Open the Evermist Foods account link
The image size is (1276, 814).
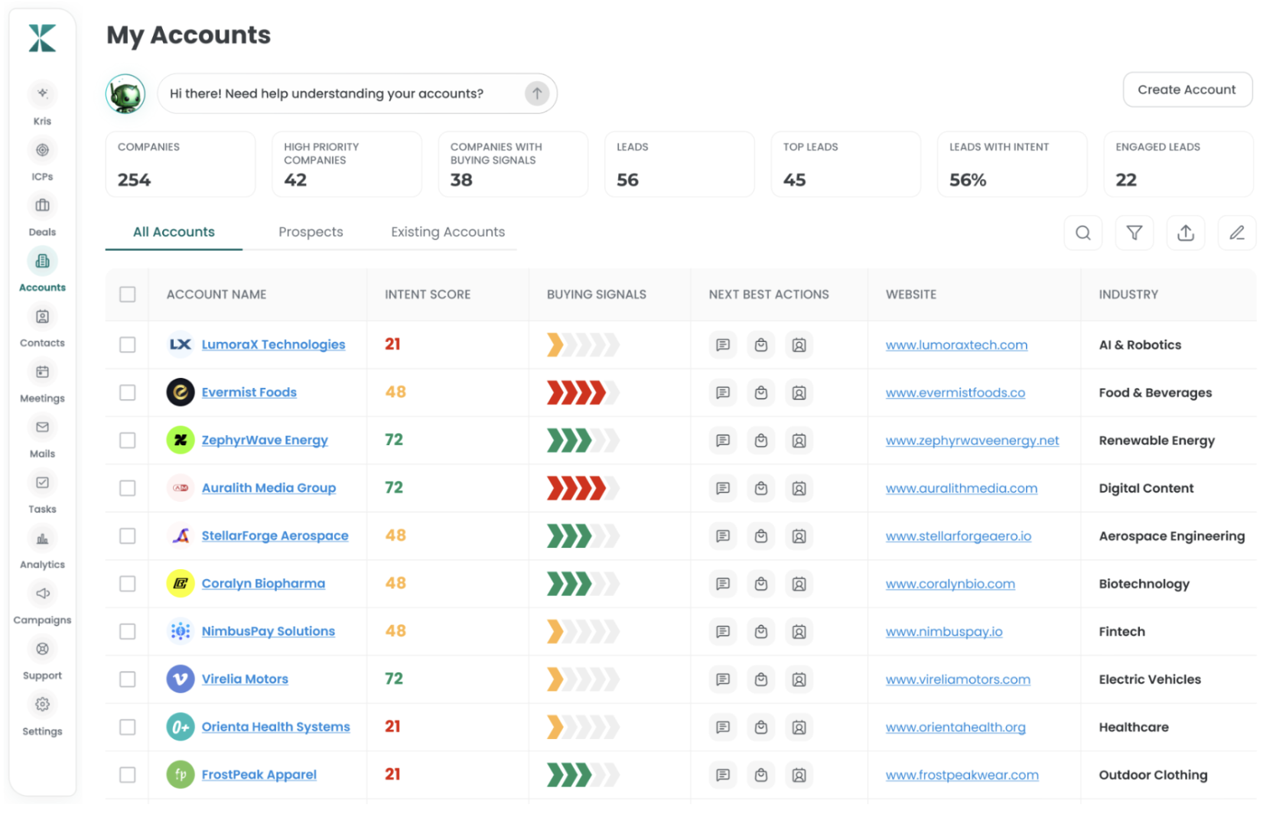tap(249, 392)
